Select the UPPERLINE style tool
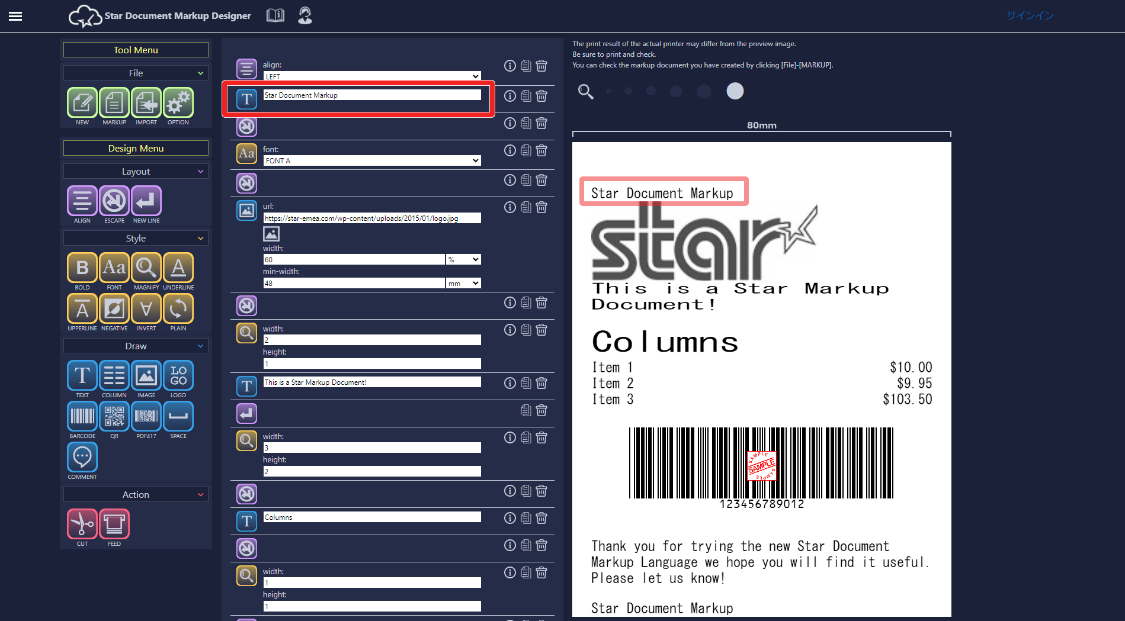 82,308
